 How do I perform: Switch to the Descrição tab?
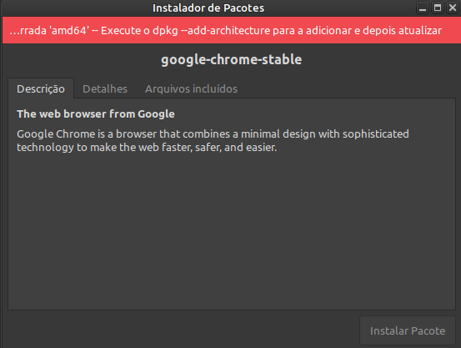click(41, 88)
